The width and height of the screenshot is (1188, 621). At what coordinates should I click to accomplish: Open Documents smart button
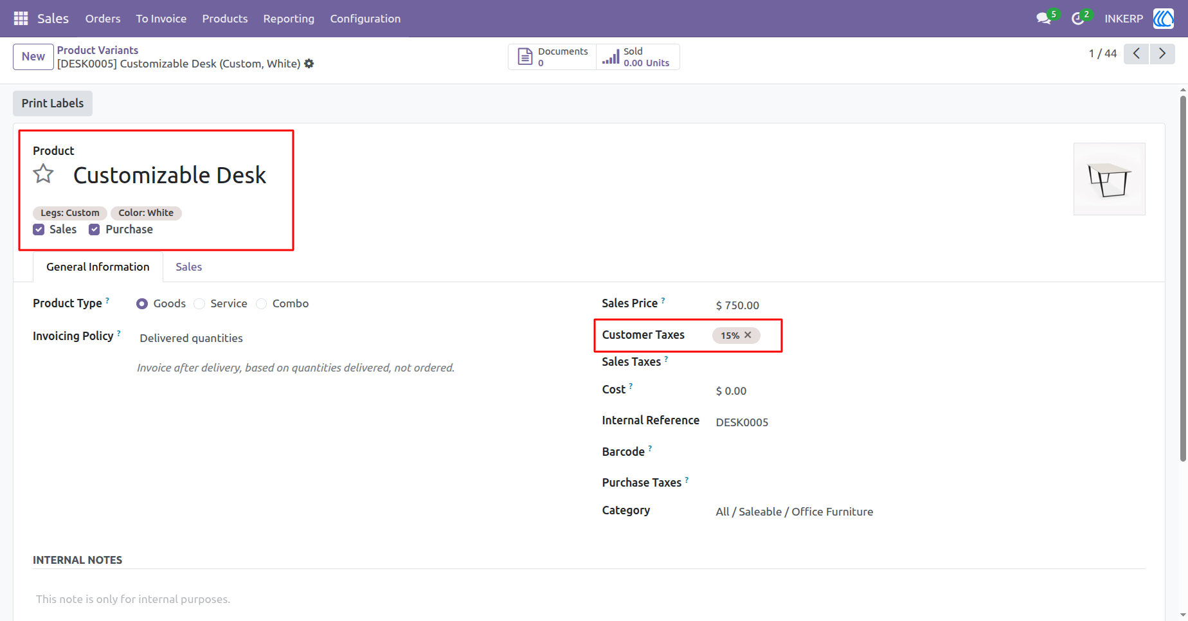coord(552,57)
